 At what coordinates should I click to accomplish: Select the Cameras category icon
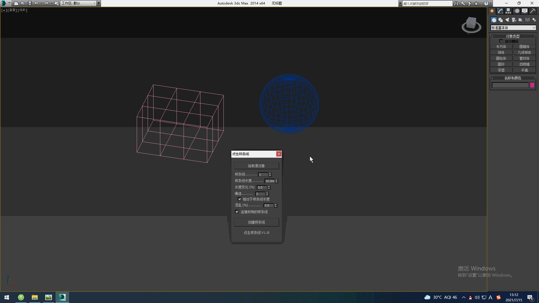514,20
